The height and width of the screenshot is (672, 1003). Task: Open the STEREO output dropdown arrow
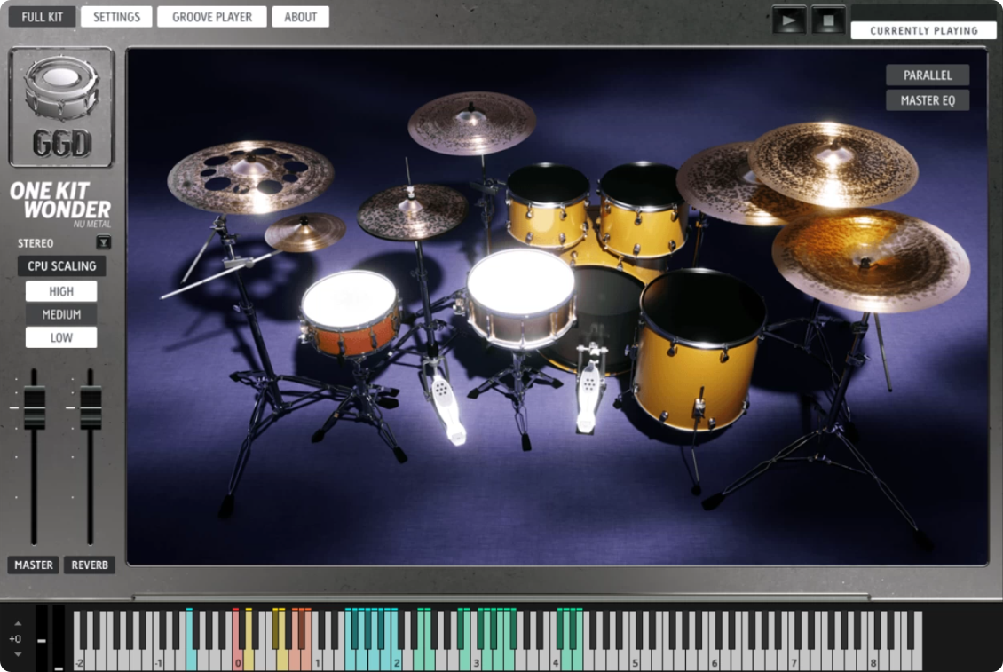click(103, 242)
